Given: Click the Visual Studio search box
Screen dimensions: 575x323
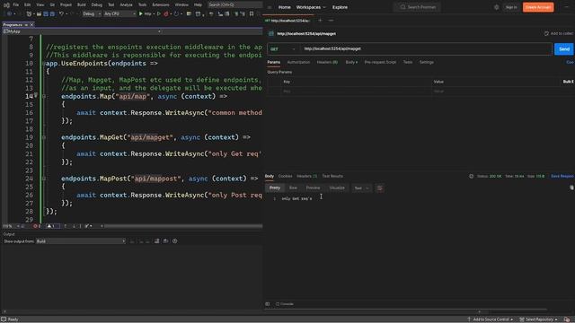Looking at the screenshot, I should [x=234, y=4].
